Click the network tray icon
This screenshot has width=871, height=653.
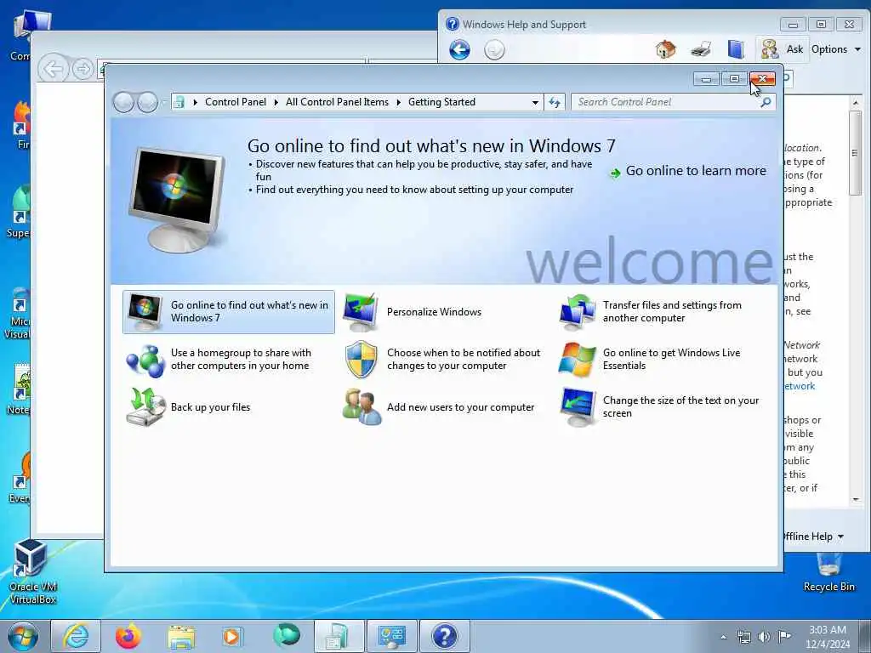[743, 637]
